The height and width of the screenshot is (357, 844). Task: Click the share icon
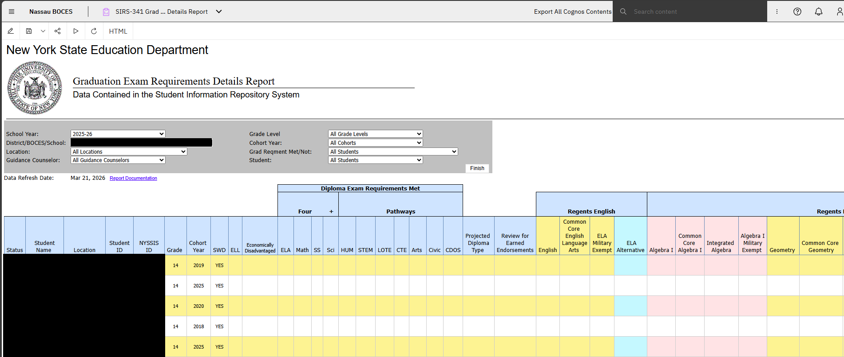57,31
